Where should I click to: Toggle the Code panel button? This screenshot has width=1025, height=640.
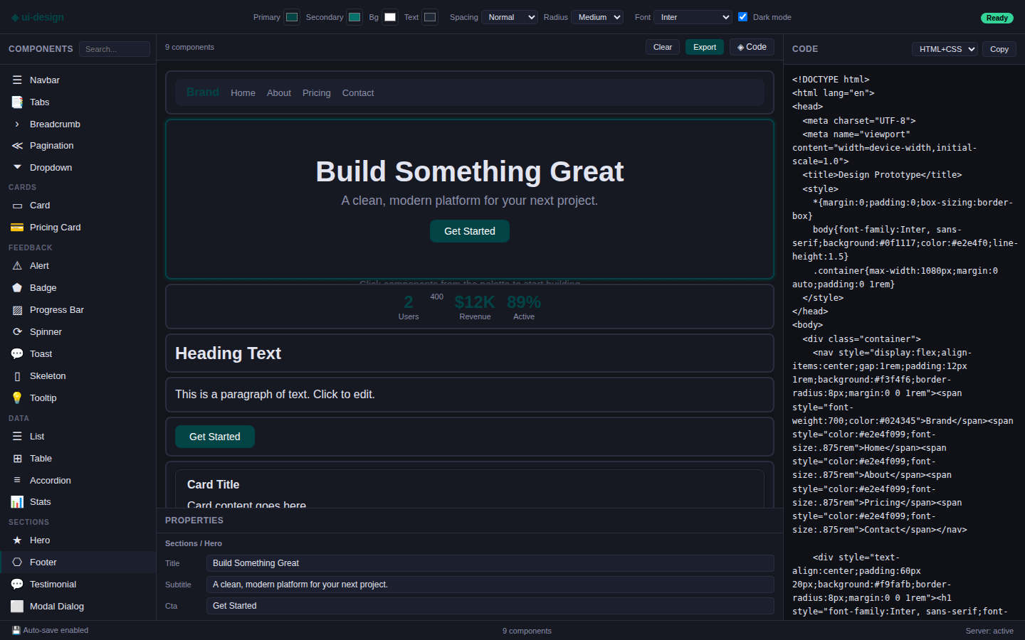pos(752,47)
